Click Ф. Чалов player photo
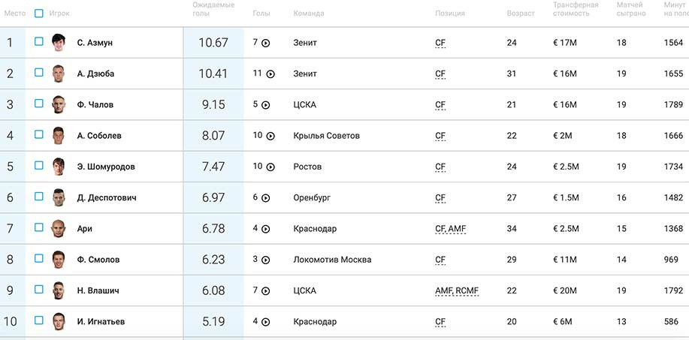This screenshot has width=689, height=340. click(59, 104)
